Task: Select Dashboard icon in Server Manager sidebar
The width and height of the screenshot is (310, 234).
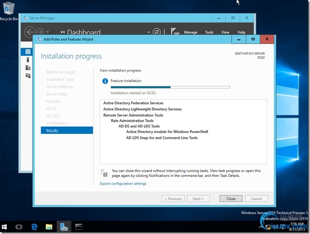Action: [28, 52]
